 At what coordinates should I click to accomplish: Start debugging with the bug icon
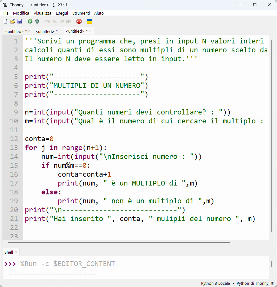37,22
